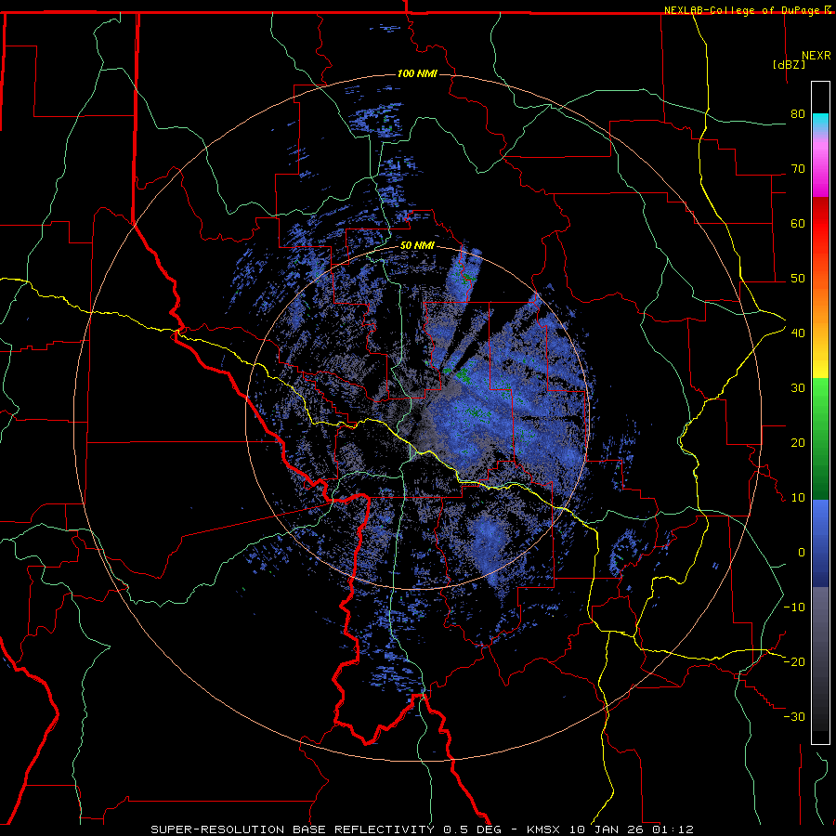Click the 70 value on dBZ scale
The height and width of the screenshot is (836, 836).
[798, 169]
